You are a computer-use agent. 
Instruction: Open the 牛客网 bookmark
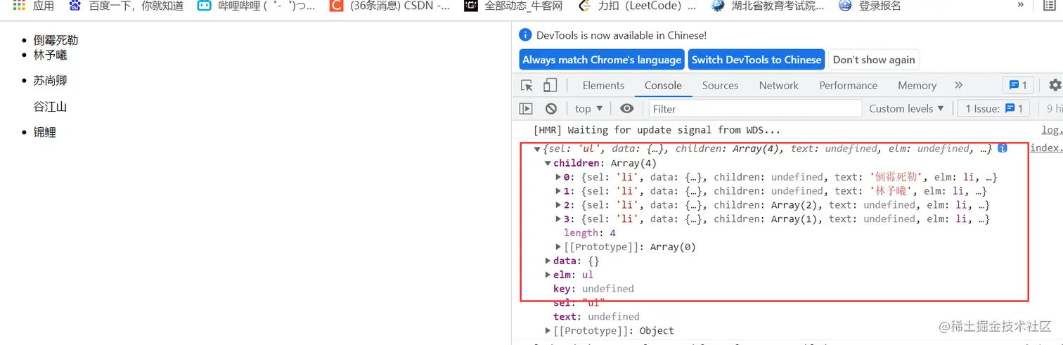[x=515, y=6]
